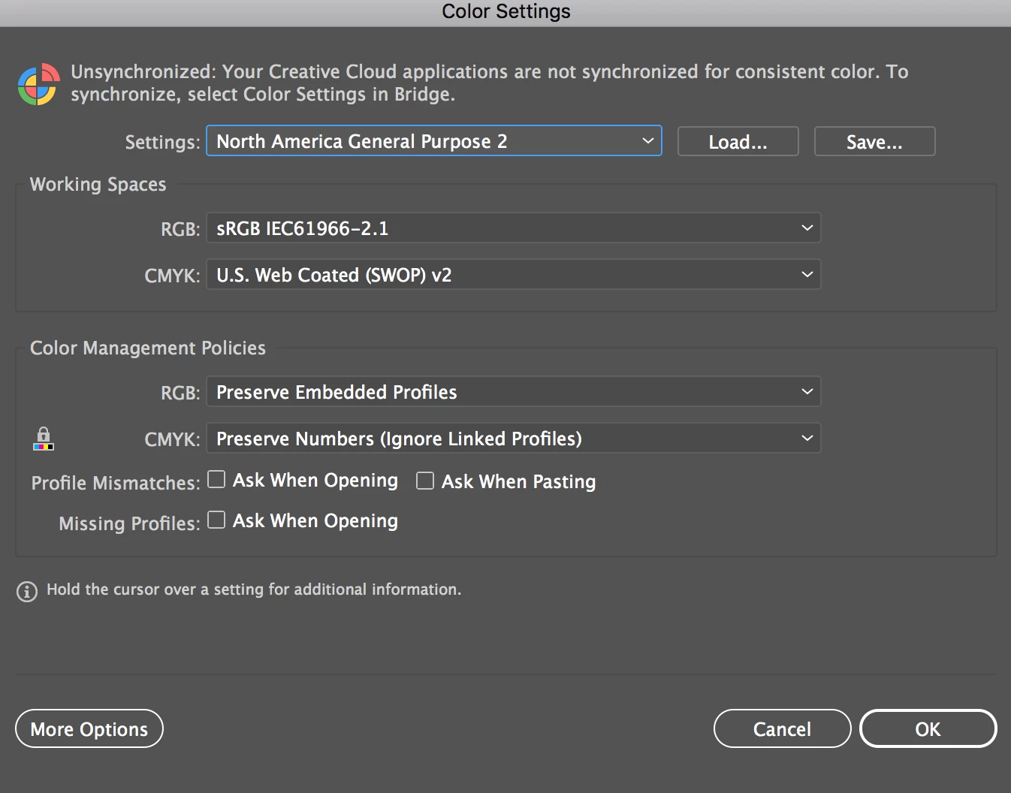Click the info icon beside the hint text
The height and width of the screenshot is (793, 1011).
tap(27, 592)
